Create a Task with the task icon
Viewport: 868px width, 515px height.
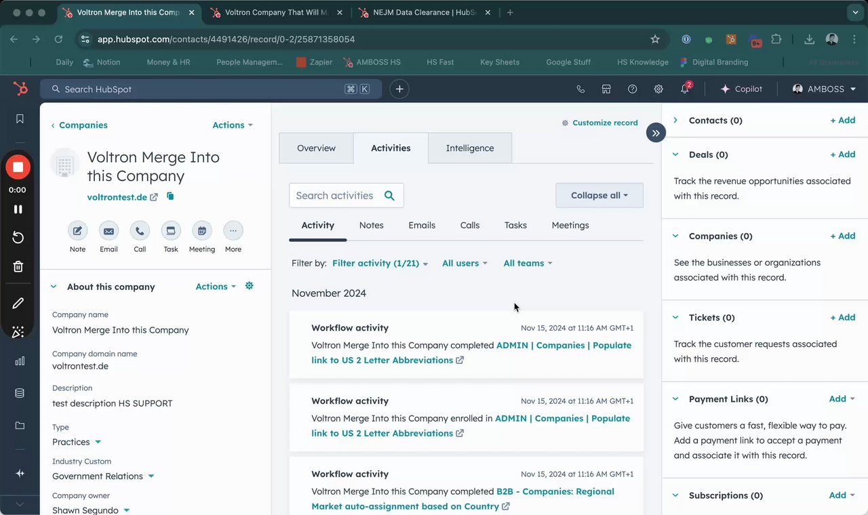point(171,230)
